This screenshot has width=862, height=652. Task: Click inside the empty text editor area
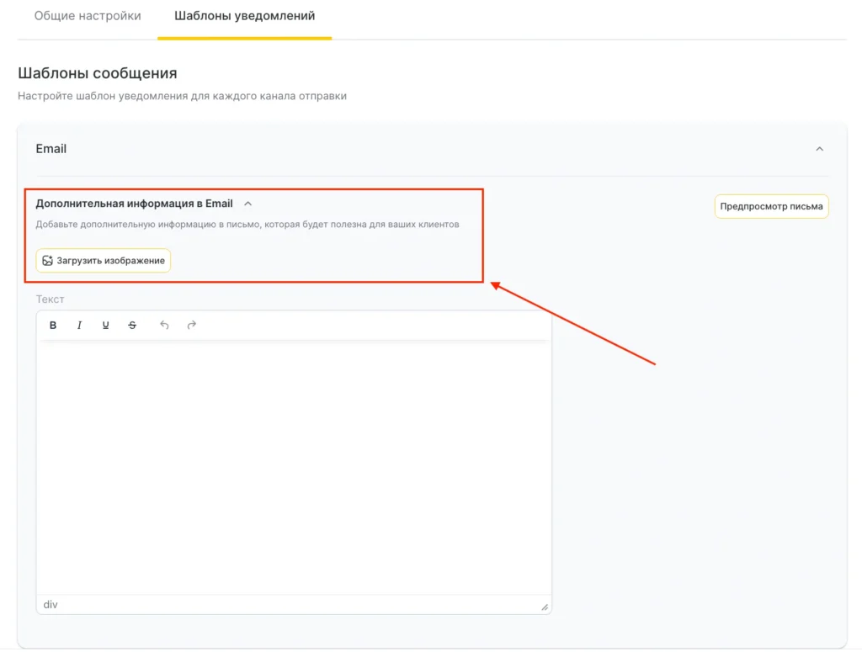(294, 467)
